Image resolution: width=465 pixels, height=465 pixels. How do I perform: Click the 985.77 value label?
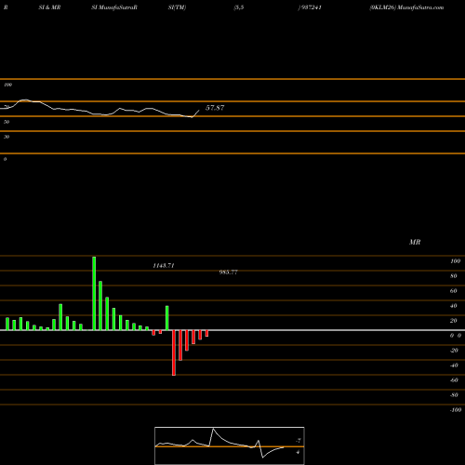[x=229, y=272]
